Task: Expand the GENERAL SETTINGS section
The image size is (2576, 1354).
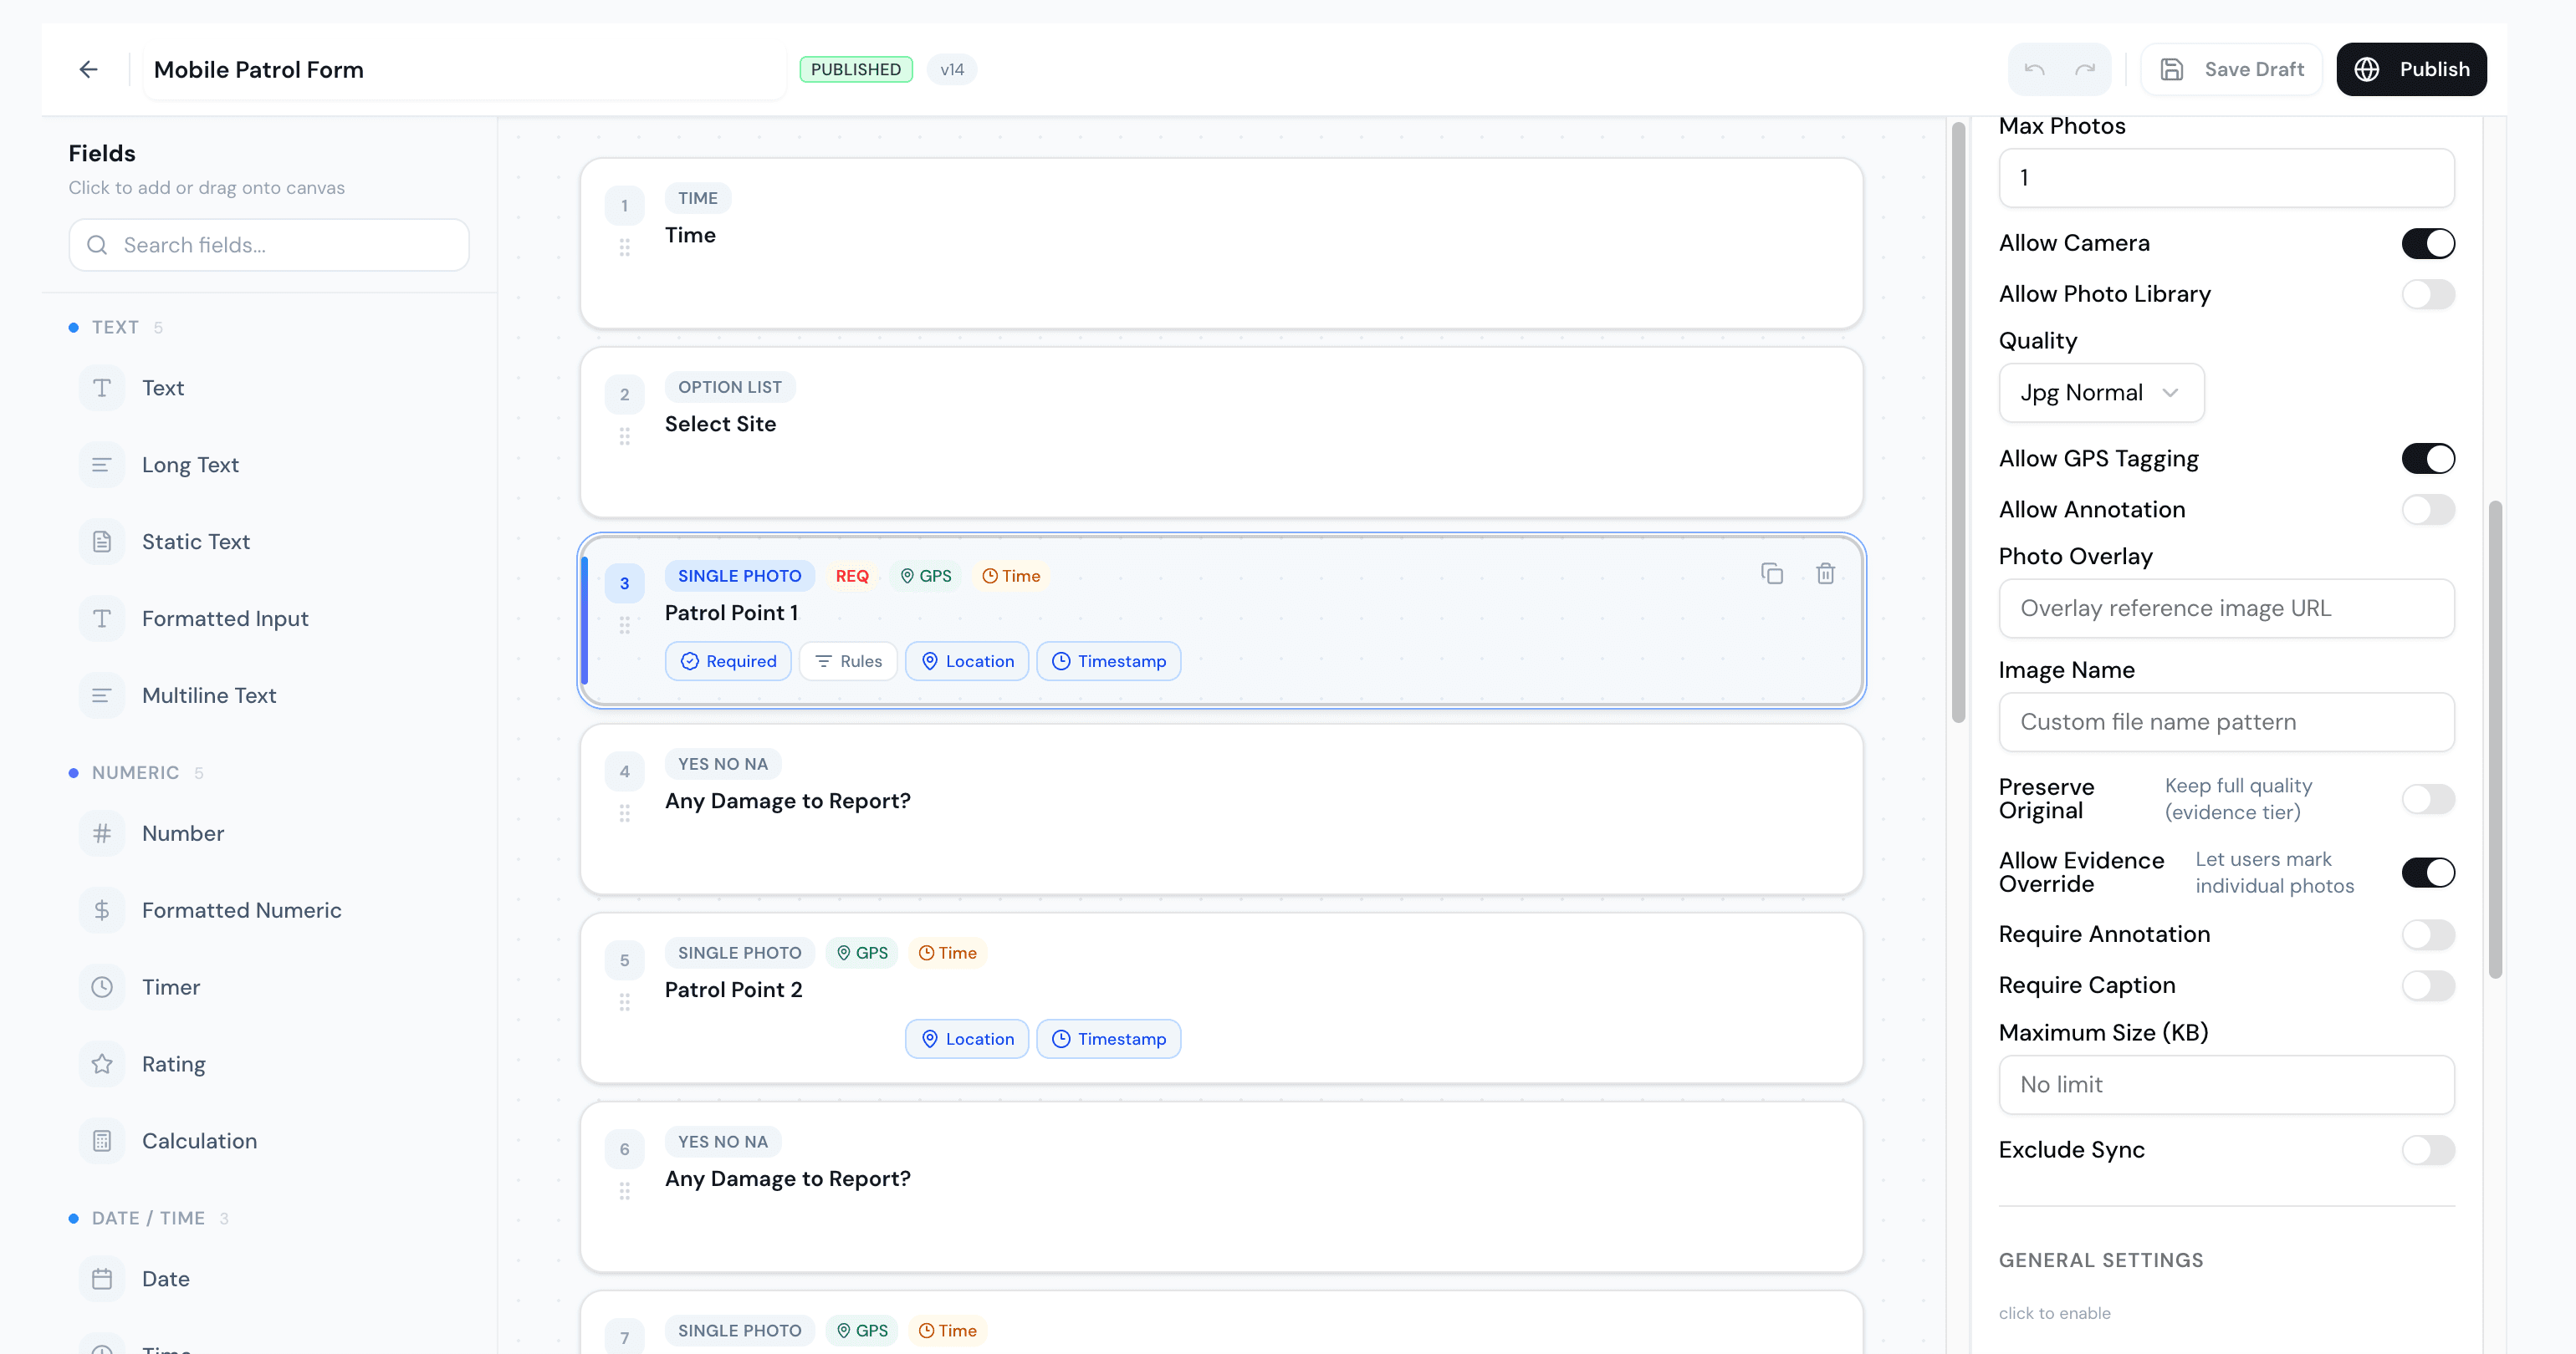Action: click(x=2101, y=1260)
